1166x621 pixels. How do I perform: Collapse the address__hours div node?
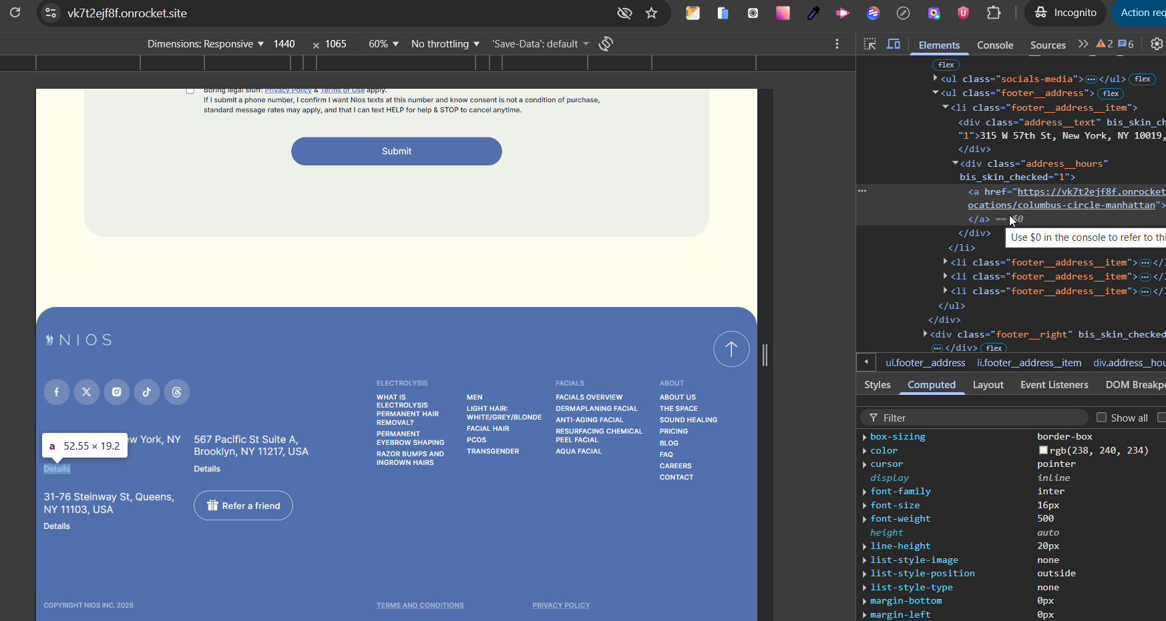tap(955, 163)
